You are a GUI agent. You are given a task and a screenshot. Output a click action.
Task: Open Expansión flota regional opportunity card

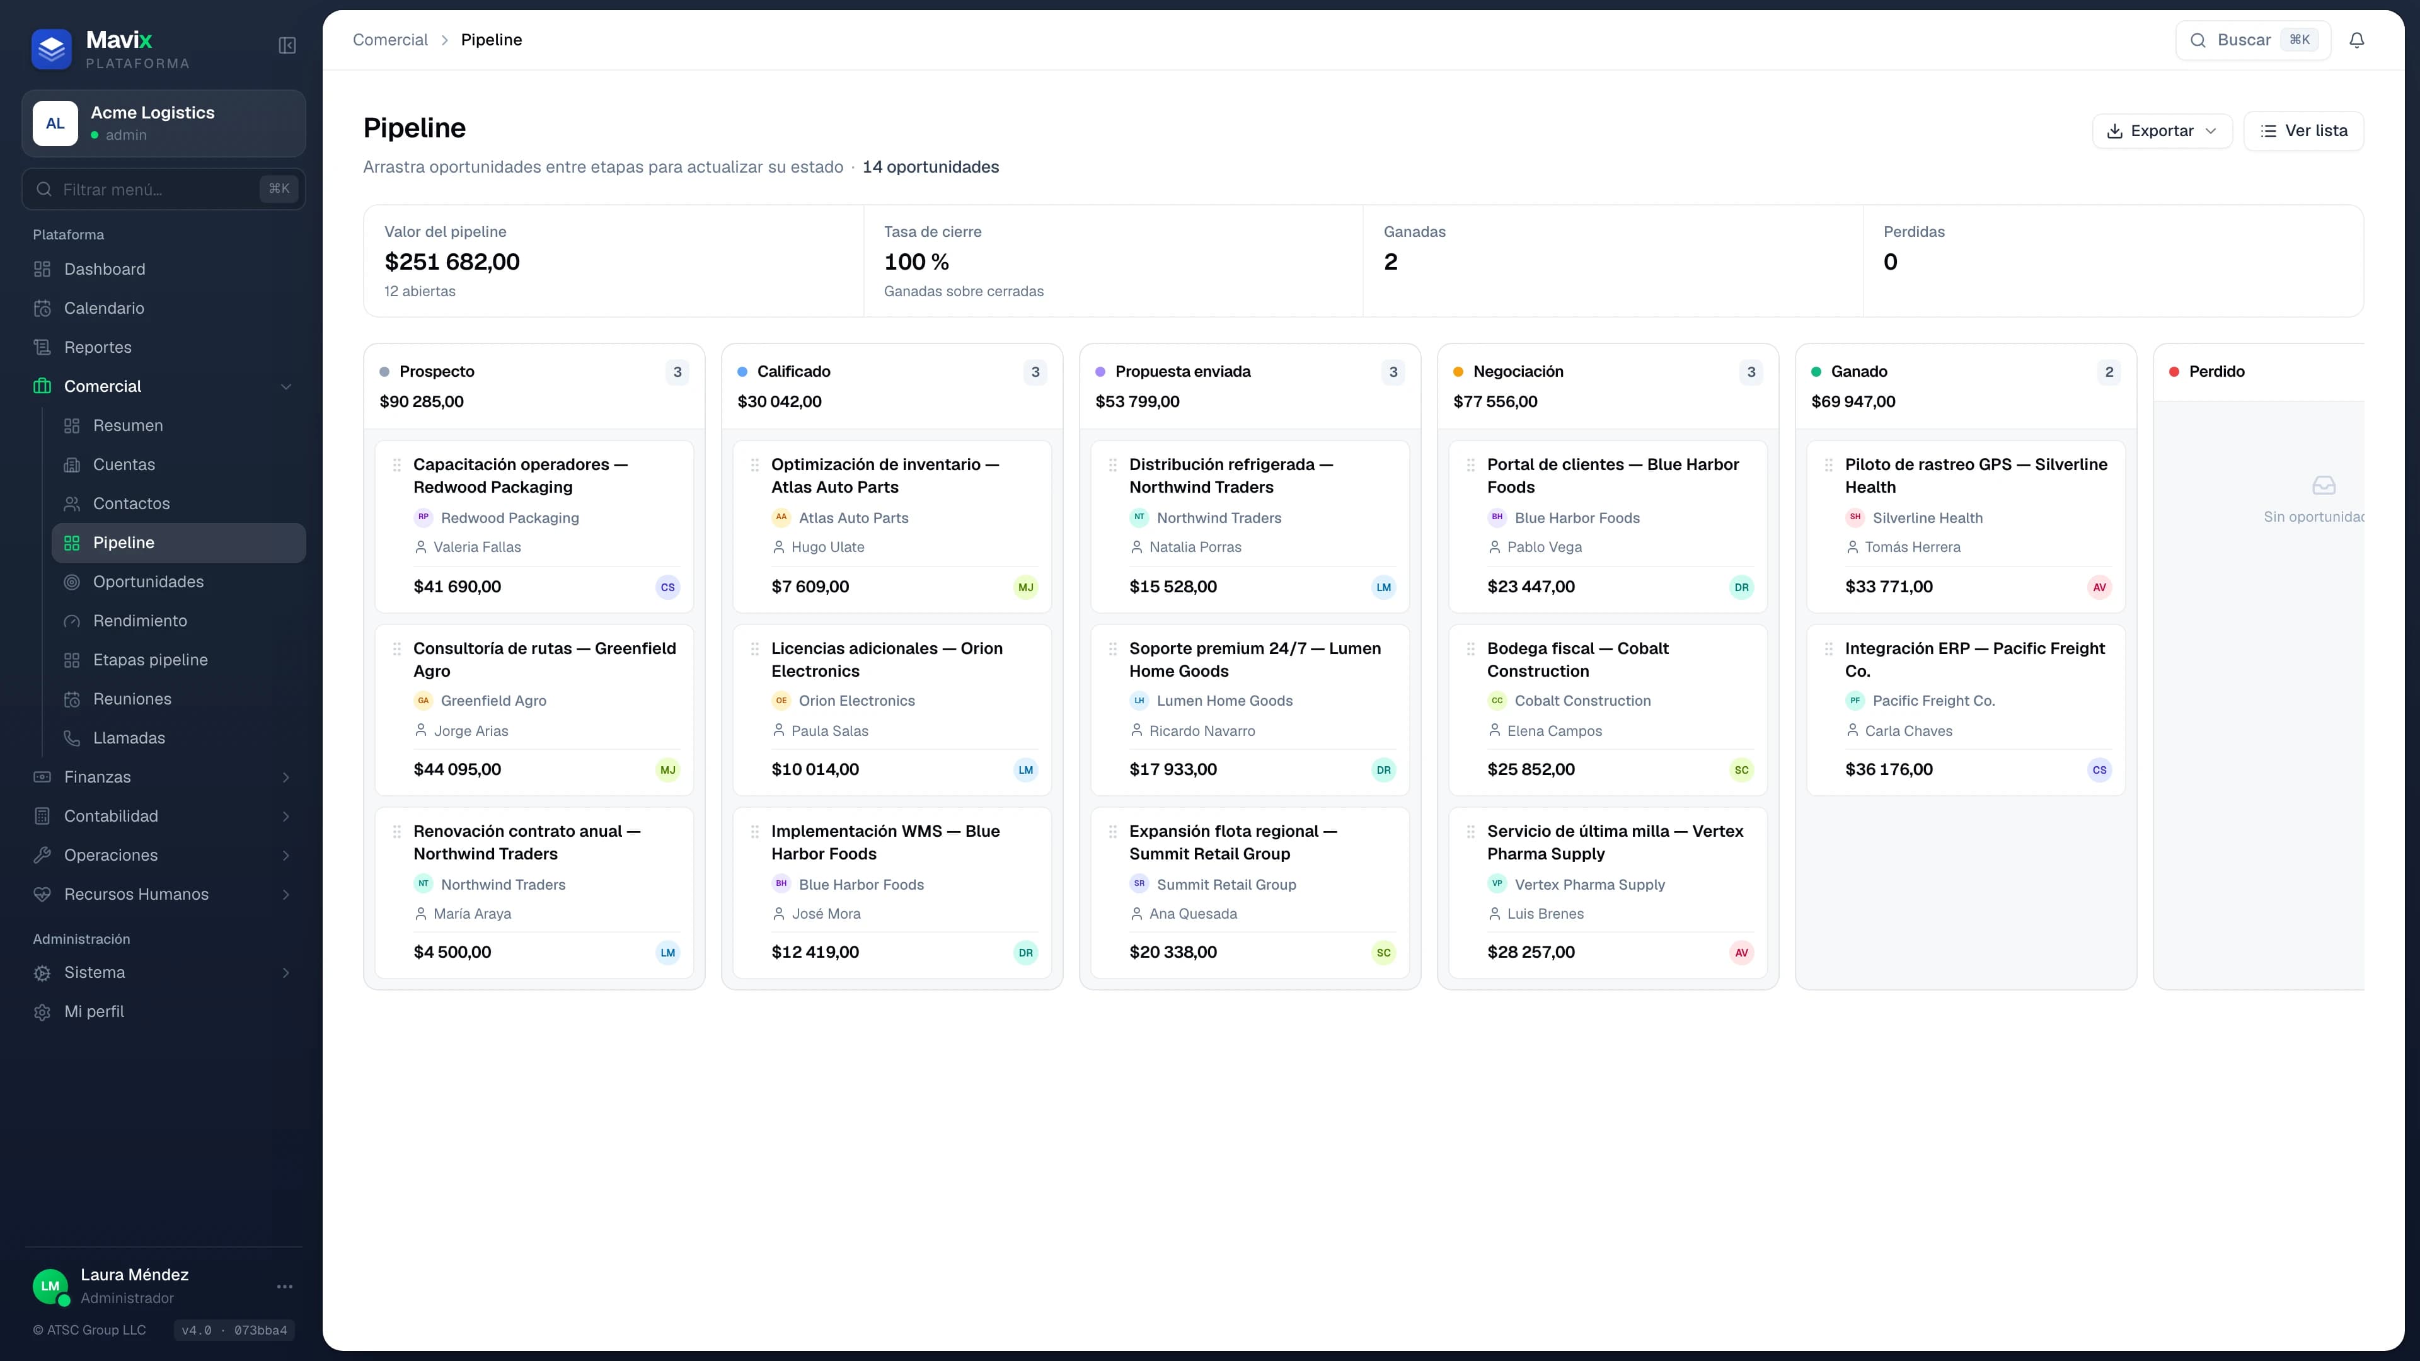[1250, 893]
